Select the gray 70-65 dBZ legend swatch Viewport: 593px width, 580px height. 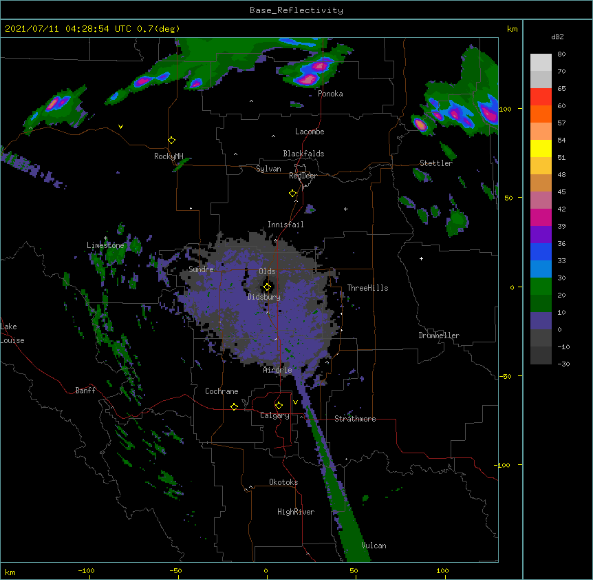pos(541,79)
